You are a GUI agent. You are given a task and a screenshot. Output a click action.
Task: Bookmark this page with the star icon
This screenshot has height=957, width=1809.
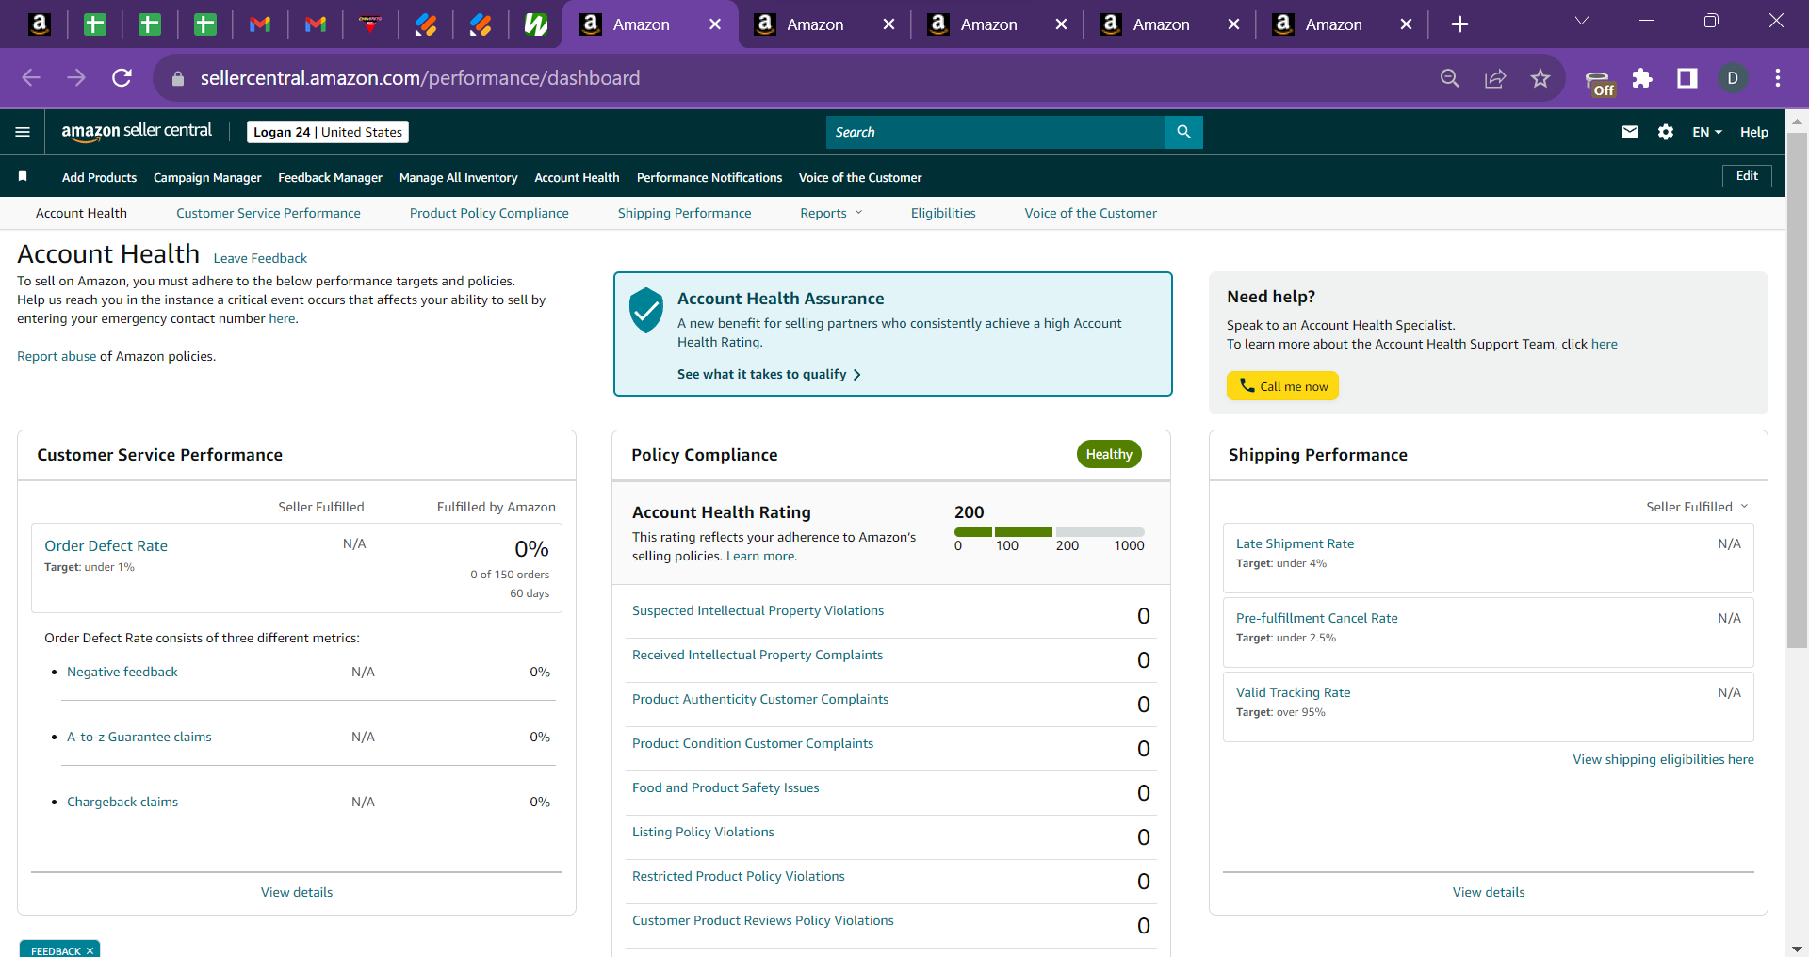(1540, 78)
